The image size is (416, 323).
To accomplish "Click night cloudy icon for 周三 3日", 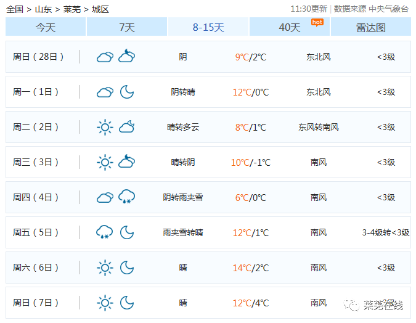I will point(127,162).
